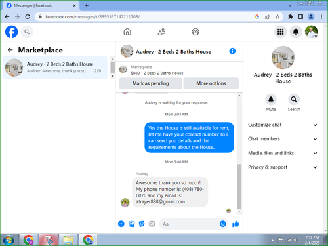Open the Friends icon in top navigation
Screen dimensions: 328x246
pos(161,32)
